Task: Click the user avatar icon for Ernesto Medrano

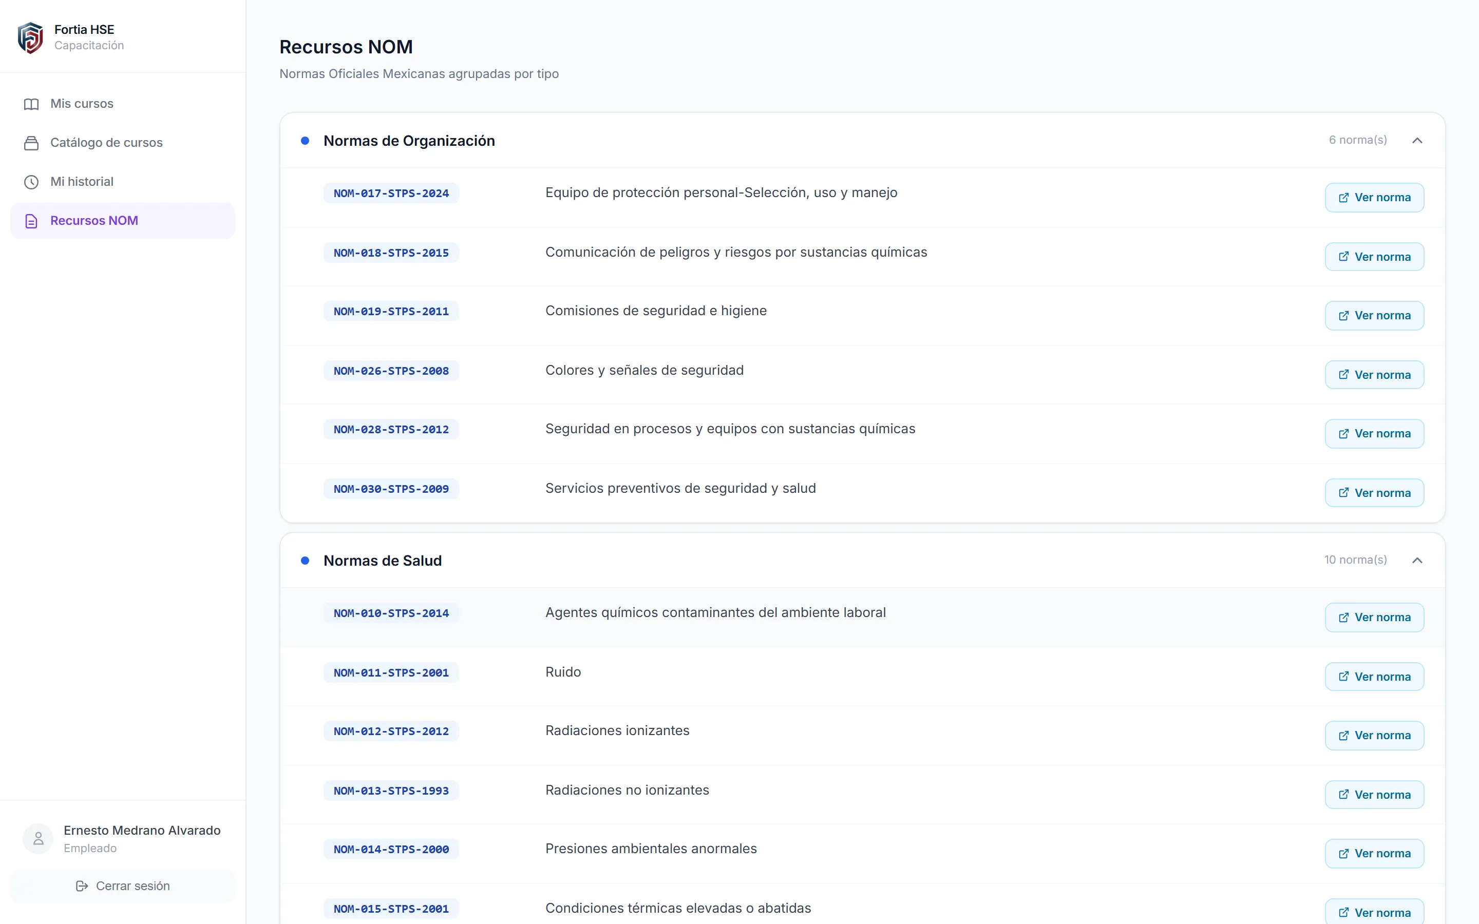Action: pos(39,838)
